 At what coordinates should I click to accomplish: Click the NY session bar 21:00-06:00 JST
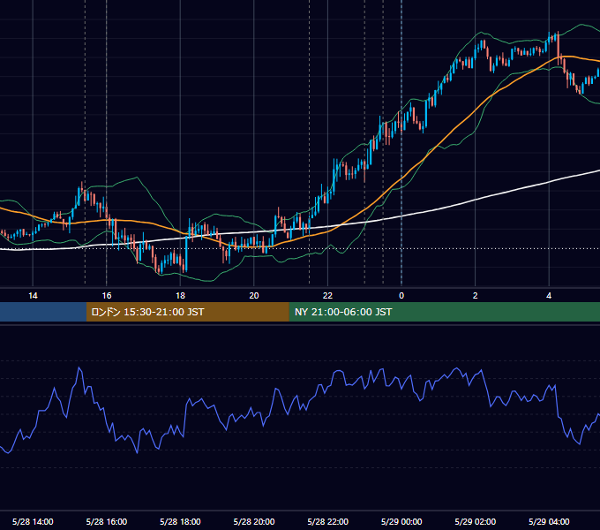(444, 312)
